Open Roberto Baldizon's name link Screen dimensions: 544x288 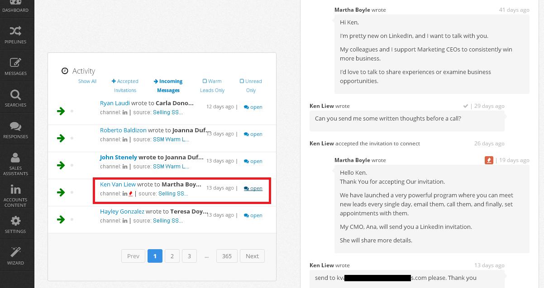(123, 130)
